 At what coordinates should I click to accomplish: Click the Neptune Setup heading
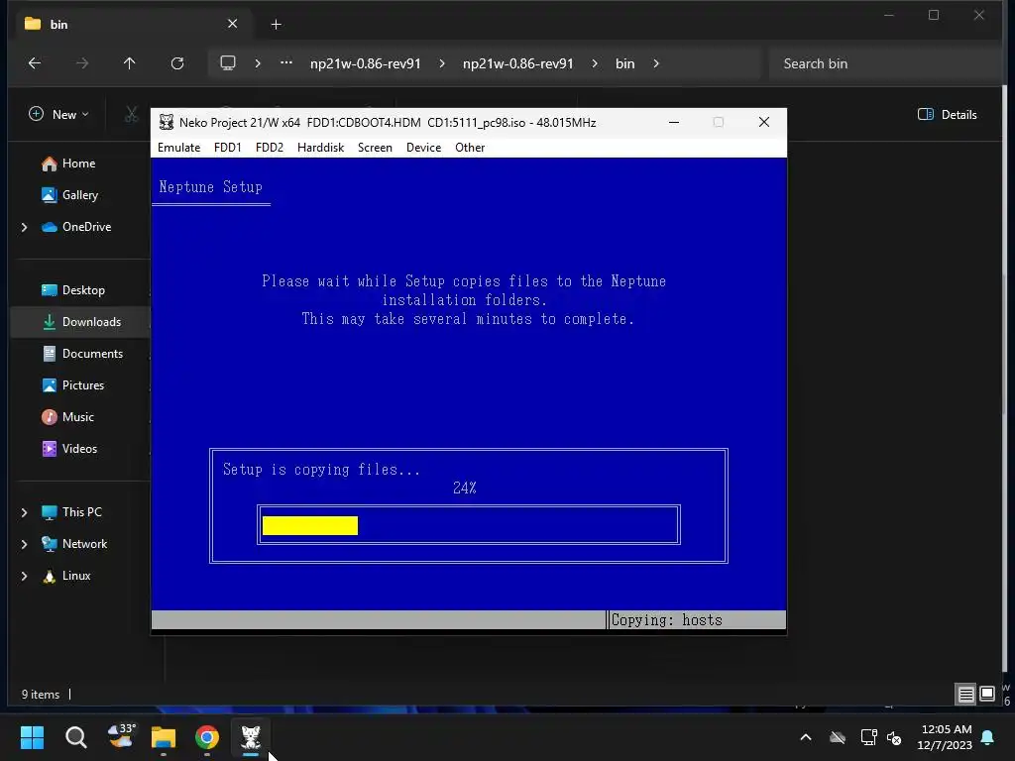click(x=210, y=187)
